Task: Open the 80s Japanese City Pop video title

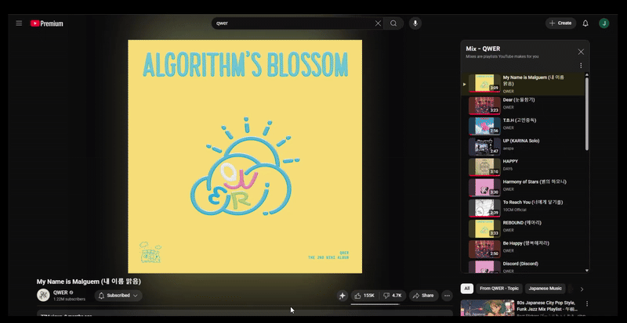Action: point(549,306)
